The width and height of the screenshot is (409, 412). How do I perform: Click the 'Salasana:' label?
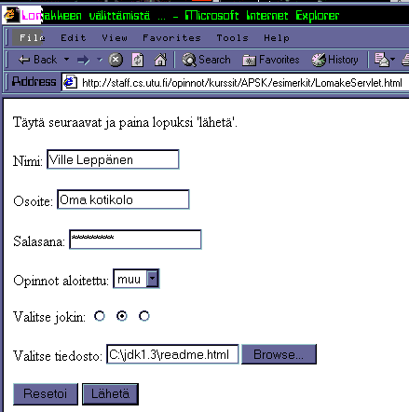[x=39, y=241]
